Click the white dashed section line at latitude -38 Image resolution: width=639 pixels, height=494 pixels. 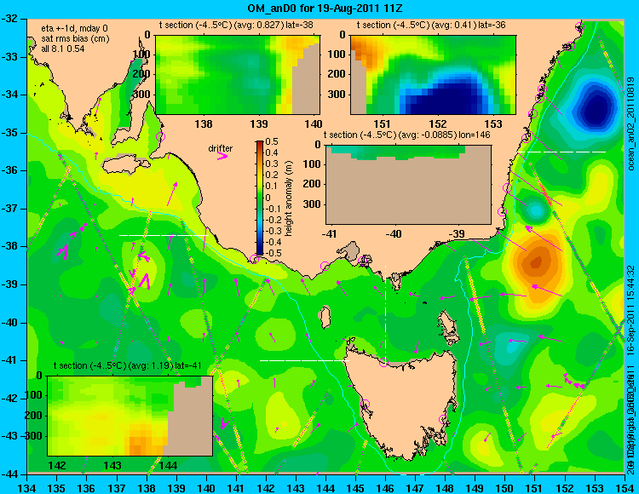pos(164,235)
